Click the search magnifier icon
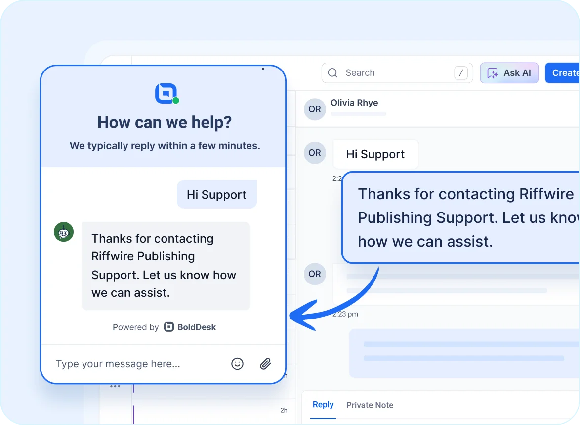Screen dimensions: 580x425 click(332, 72)
